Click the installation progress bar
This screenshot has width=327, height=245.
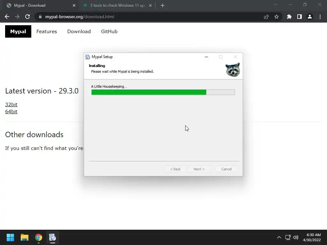coord(163,92)
